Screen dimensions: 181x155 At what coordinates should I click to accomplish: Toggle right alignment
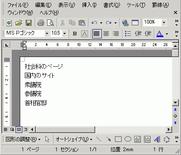[116, 34]
